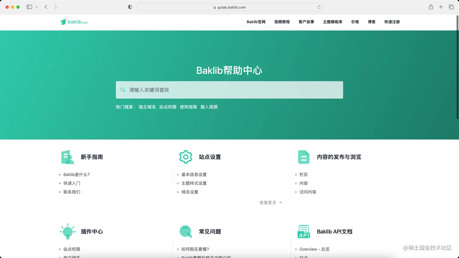
Task: Open the sidebar dropdown chevron
Action: tap(36, 7)
